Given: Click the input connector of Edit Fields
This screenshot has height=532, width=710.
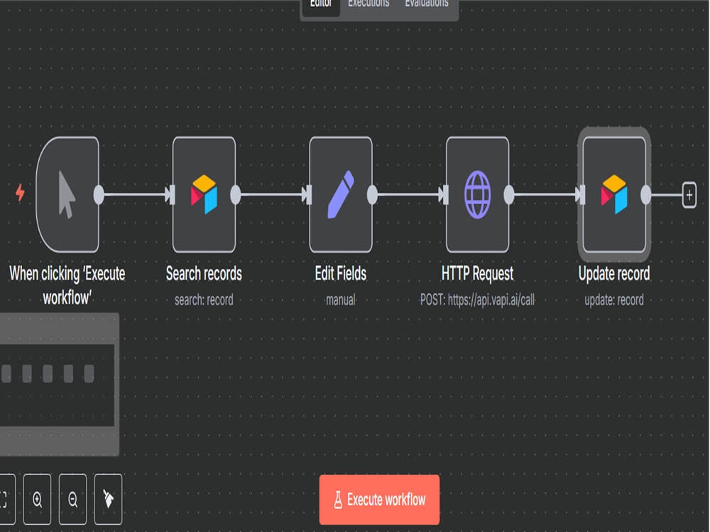Looking at the screenshot, I should click(309, 195).
